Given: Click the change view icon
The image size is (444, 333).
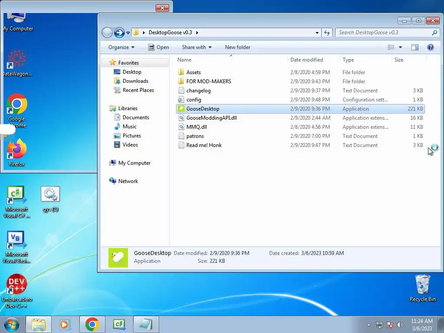Looking at the screenshot, I should (391, 47).
